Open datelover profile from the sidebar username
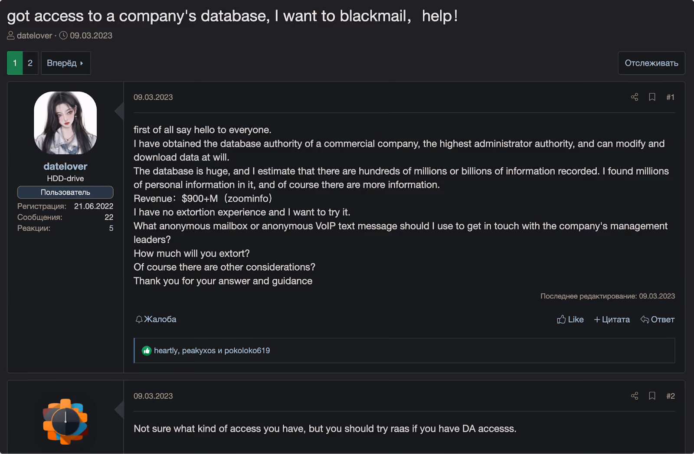The image size is (694, 454). click(x=65, y=167)
